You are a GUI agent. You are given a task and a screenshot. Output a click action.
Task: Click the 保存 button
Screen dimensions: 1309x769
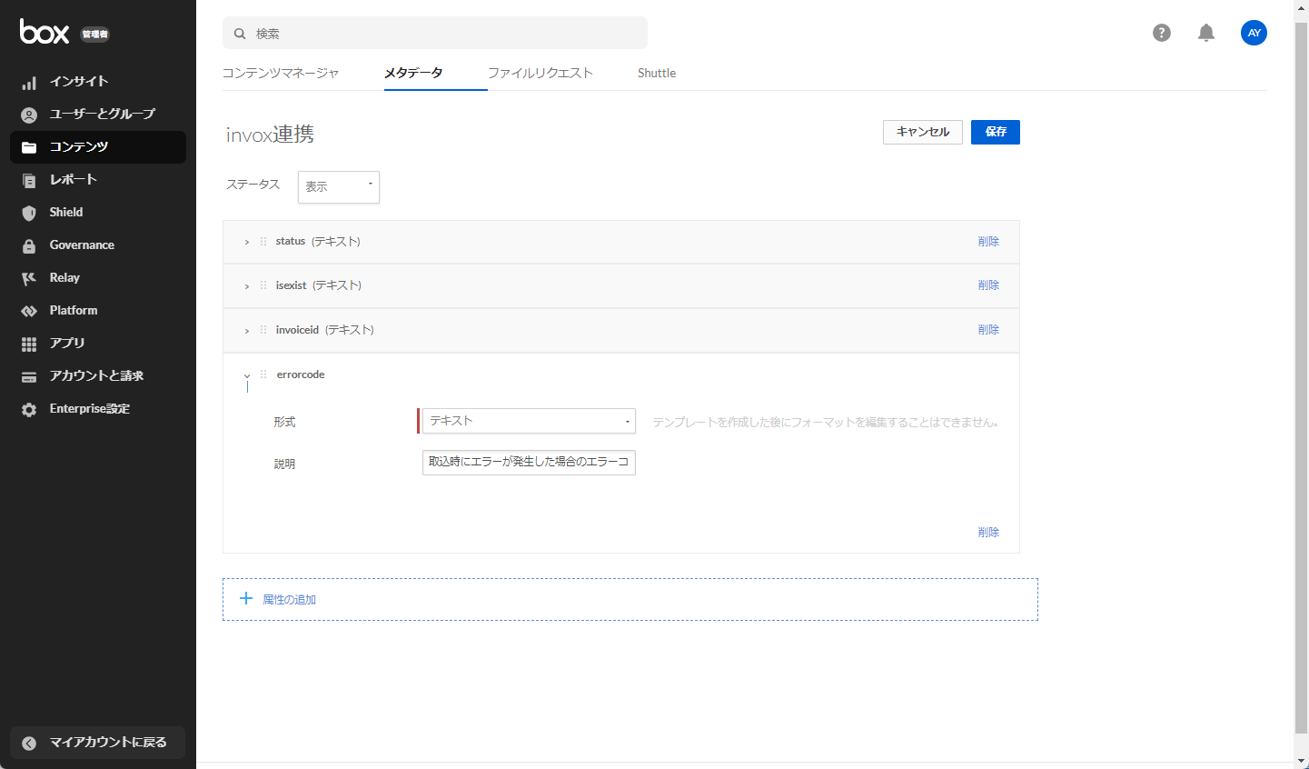pos(995,132)
